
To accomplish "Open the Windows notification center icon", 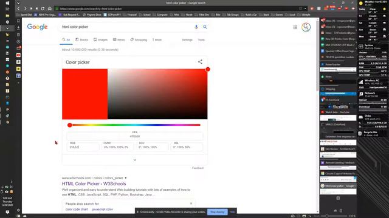I will 7,212.
